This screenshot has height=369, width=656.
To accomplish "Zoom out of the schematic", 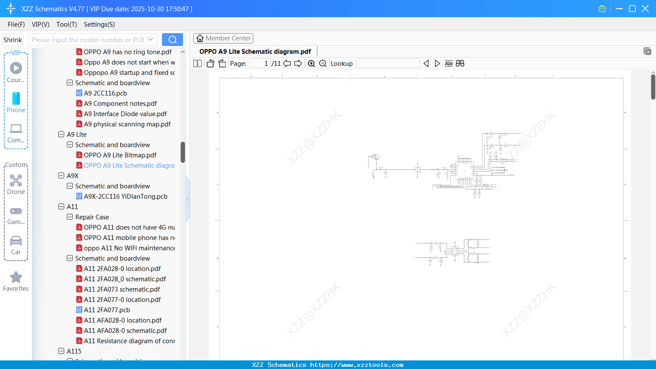I will [x=323, y=64].
